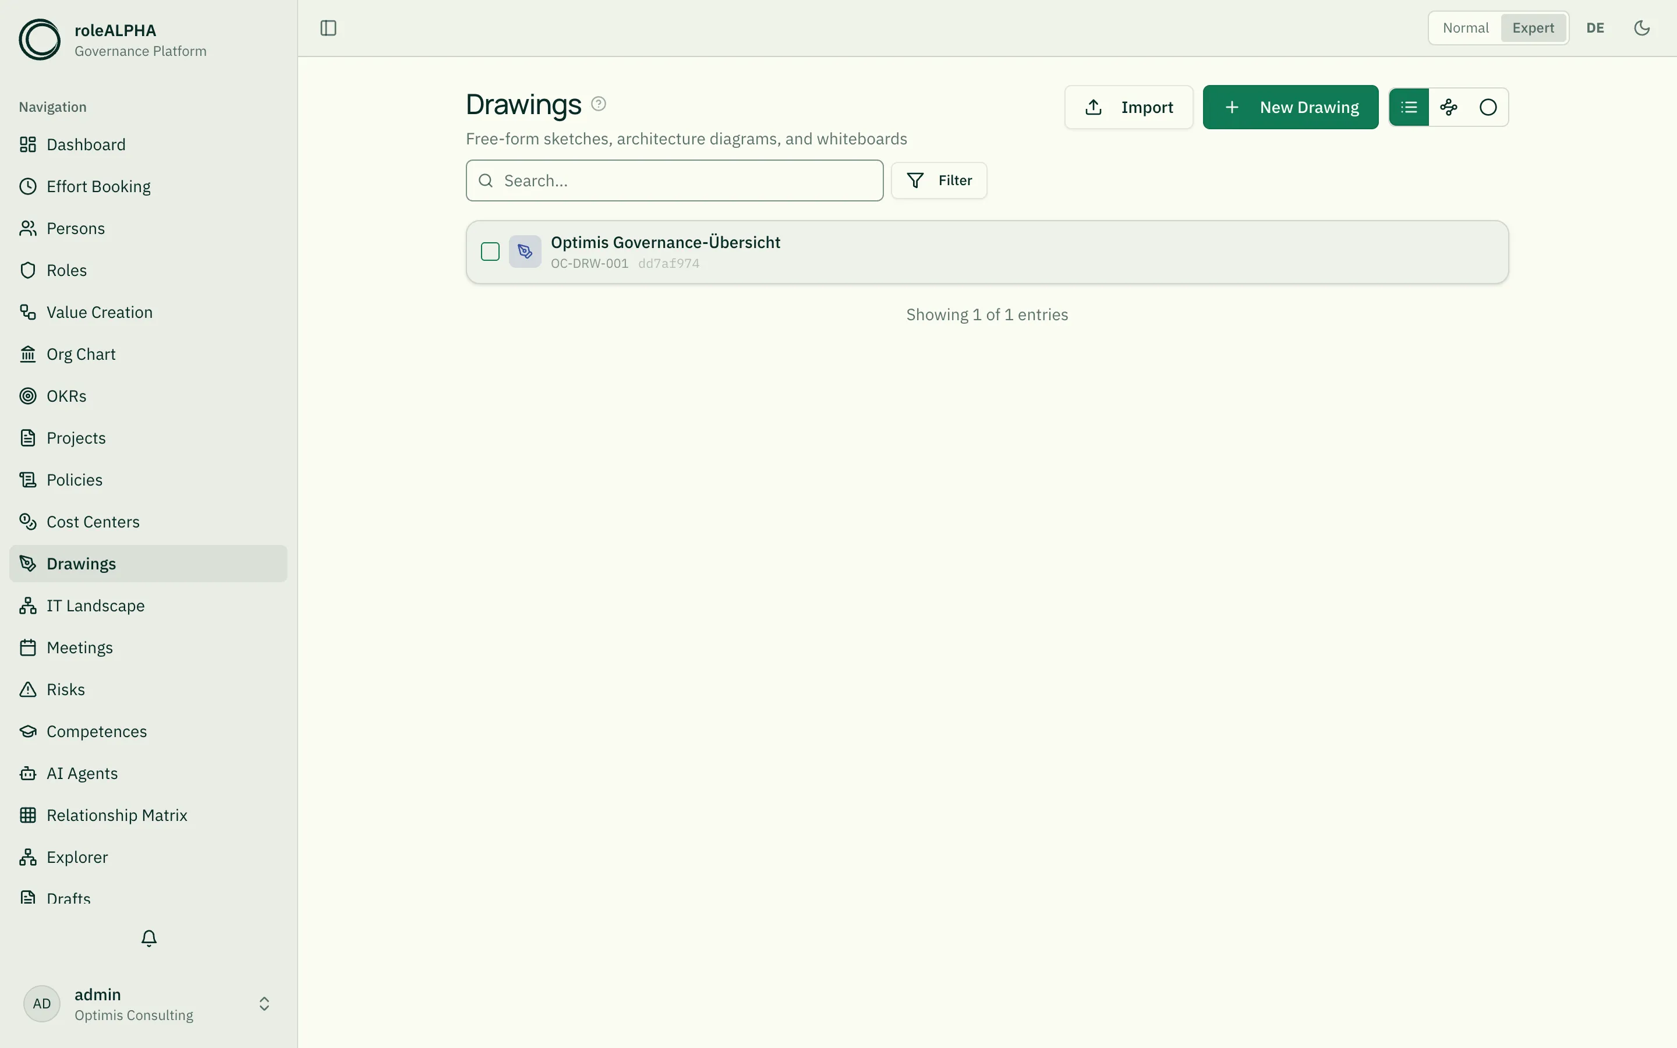Open Effort Booking page
Viewport: 1677px width, 1048px height.
(x=148, y=186)
